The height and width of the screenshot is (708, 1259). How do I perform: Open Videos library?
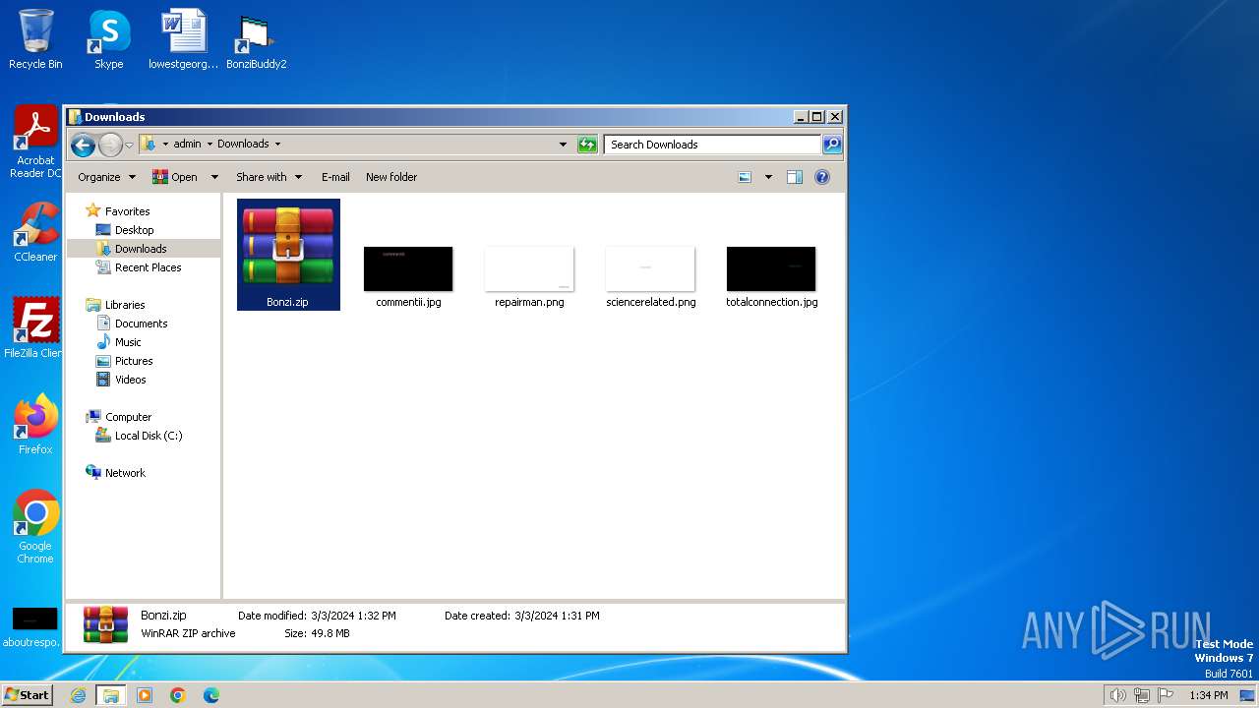[130, 380]
